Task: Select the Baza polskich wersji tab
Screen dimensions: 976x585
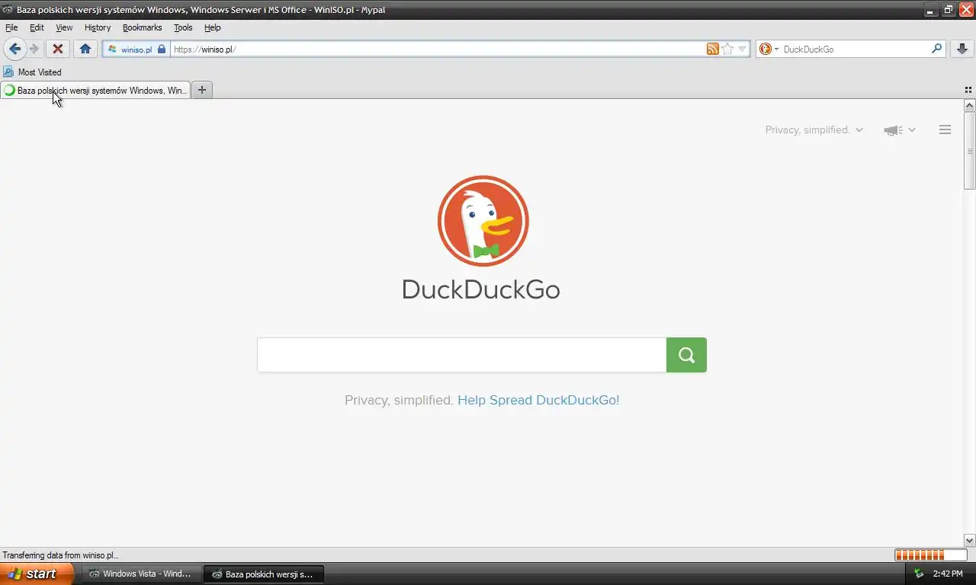Action: tap(95, 90)
